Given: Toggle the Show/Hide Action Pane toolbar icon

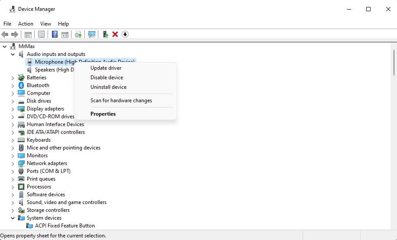Looking at the screenshot, I should pyautogui.click(x=65, y=34).
